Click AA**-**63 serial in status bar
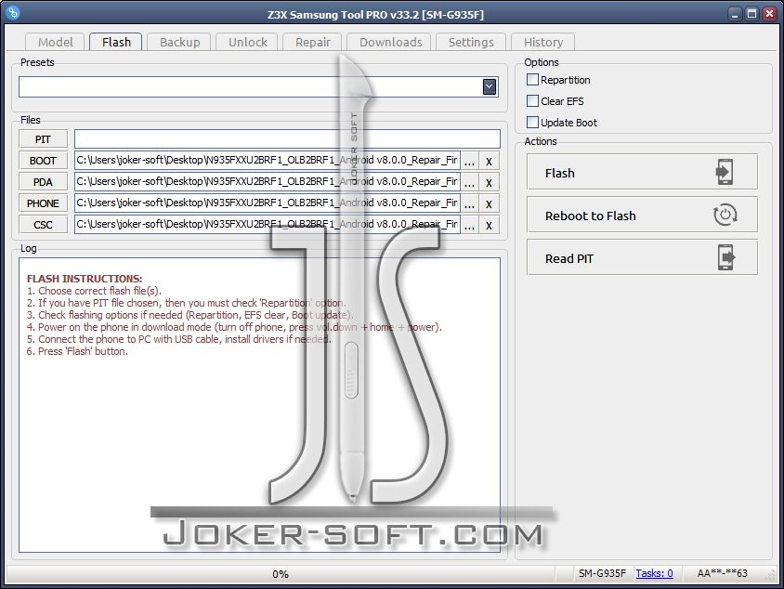 point(722,573)
